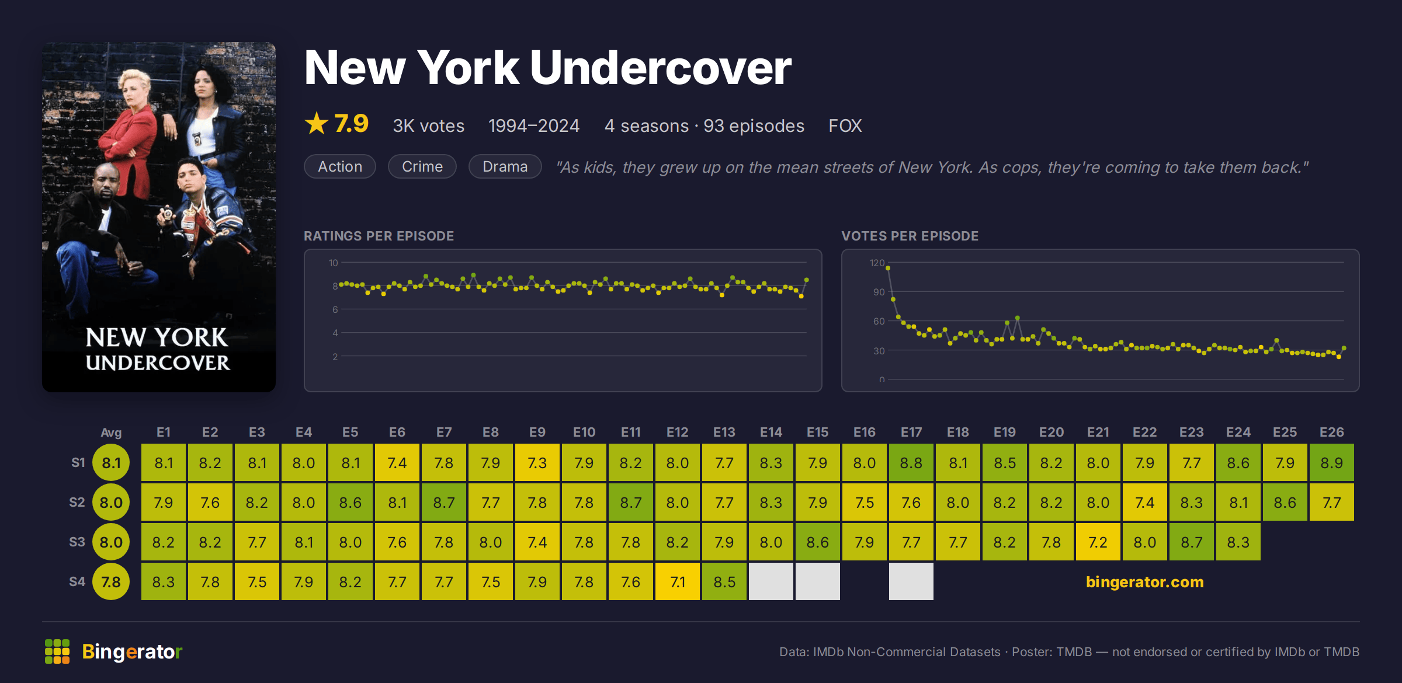Click the Avg column header
Viewport: 1402px width, 683px height.
pyautogui.click(x=111, y=433)
